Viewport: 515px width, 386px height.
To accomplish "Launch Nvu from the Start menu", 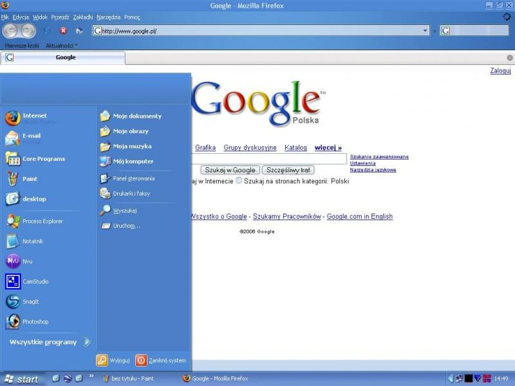I will pyautogui.click(x=19, y=261).
